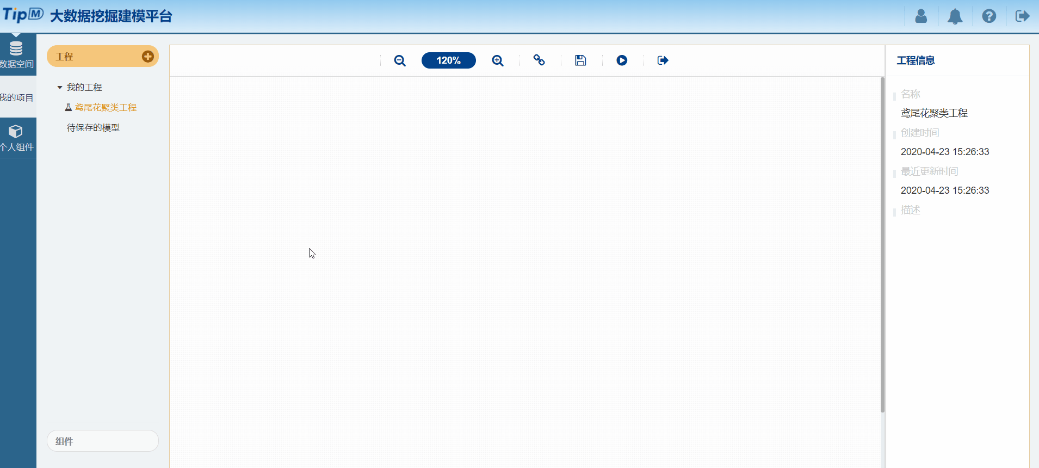The image size is (1039, 468).
Task: Log out using the top-right exit icon
Action: [1022, 16]
